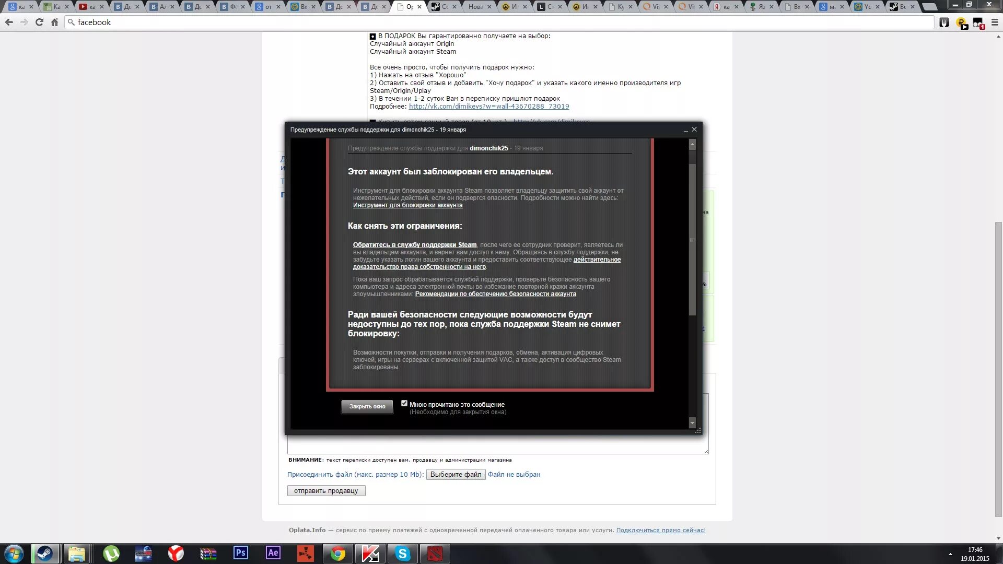Viewport: 1003px width, 564px height.
Task: Open the Windows Start menu
Action: pyautogui.click(x=14, y=554)
